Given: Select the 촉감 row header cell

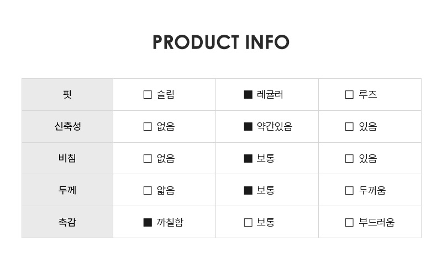Looking at the screenshot, I should [67, 222].
